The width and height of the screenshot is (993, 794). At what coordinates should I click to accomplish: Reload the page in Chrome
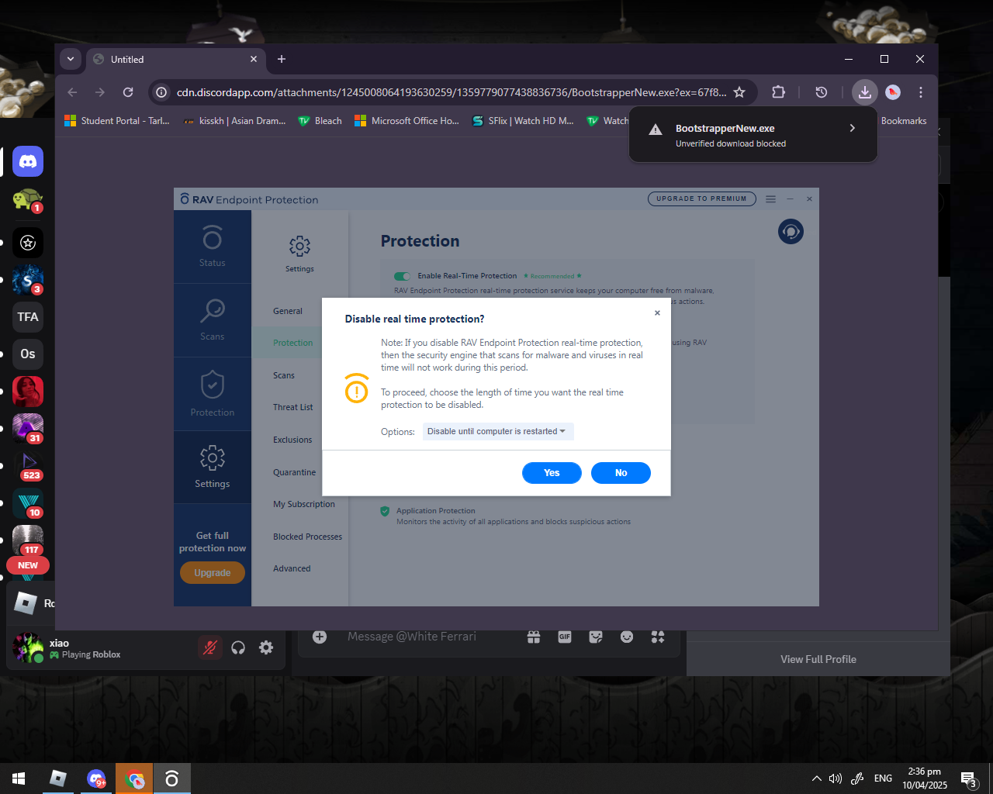[128, 92]
